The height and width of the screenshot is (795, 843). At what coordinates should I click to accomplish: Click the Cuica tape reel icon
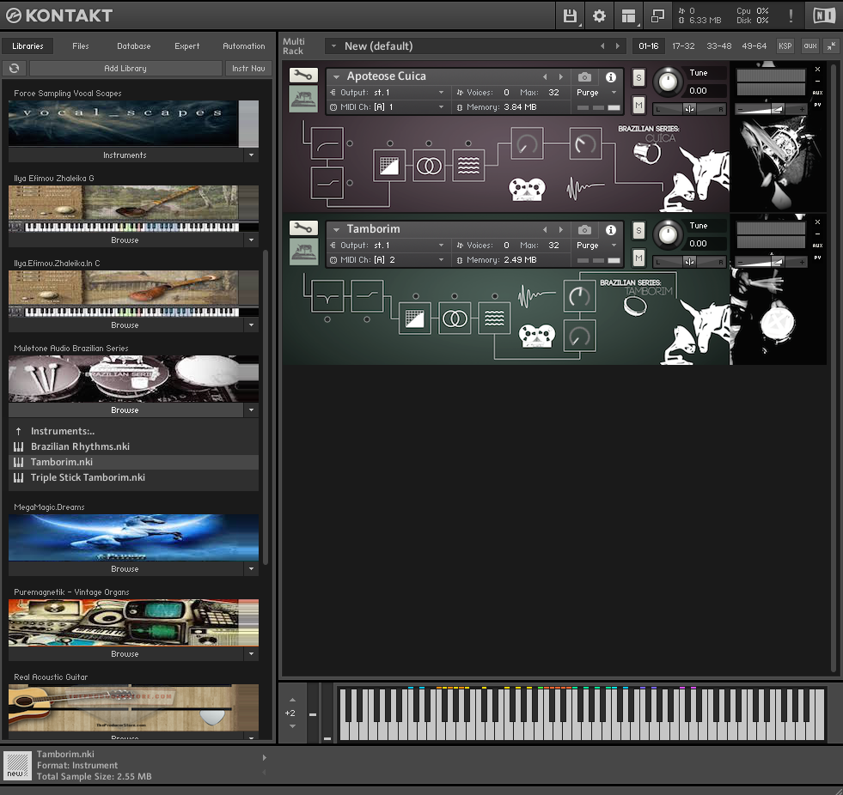click(527, 189)
